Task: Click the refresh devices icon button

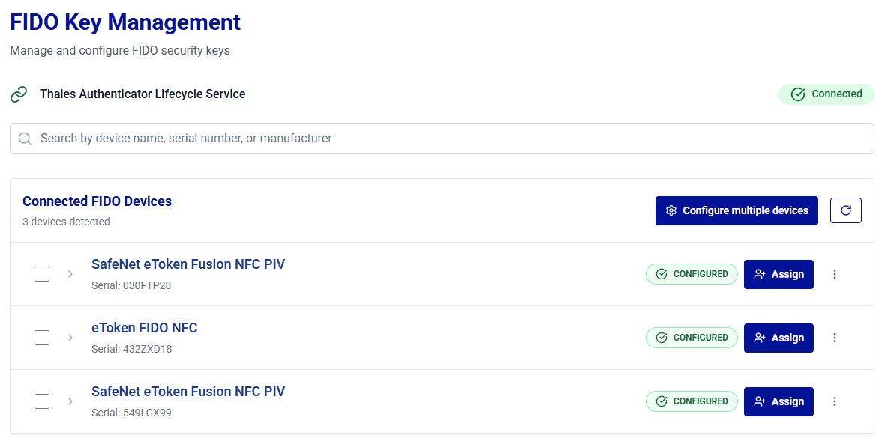Action: pos(845,210)
